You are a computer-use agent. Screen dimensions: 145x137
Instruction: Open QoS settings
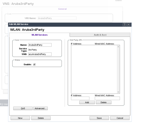(x=23, y=108)
